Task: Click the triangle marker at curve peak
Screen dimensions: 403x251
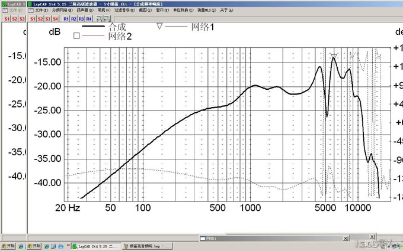Action: (334, 57)
